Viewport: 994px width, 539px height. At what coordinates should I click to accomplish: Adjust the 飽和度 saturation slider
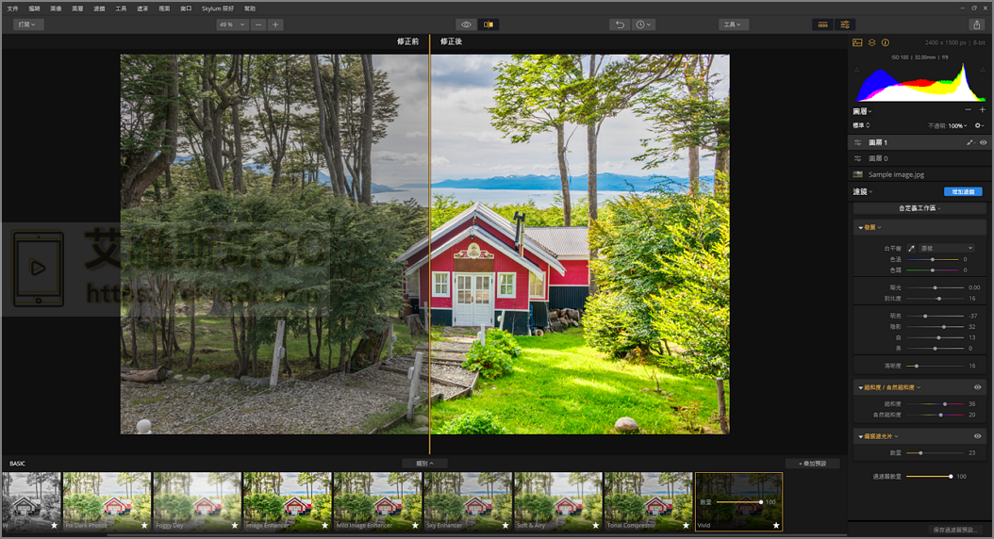(935, 403)
